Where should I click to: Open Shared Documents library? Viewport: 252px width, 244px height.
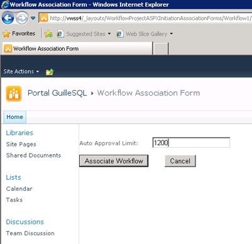33,155
